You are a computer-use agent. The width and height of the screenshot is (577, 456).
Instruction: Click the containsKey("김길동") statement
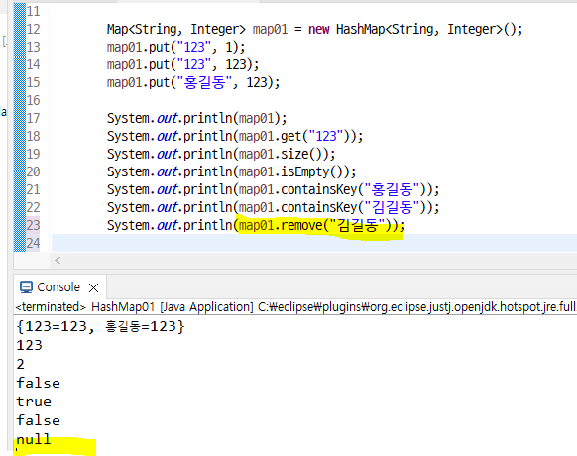pos(273,207)
